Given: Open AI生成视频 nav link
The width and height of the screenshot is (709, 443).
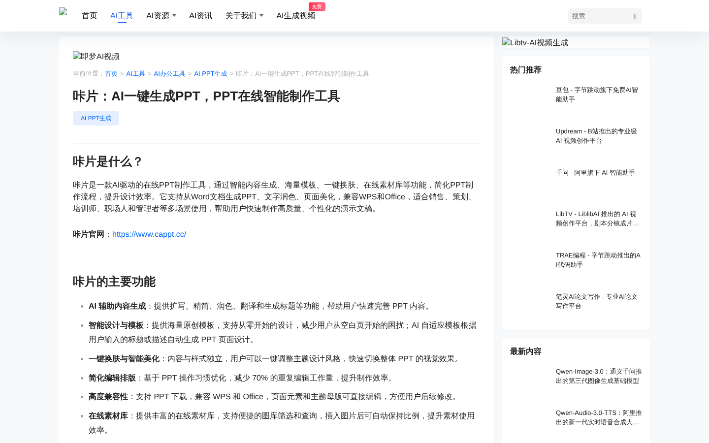Looking at the screenshot, I should coord(295,16).
